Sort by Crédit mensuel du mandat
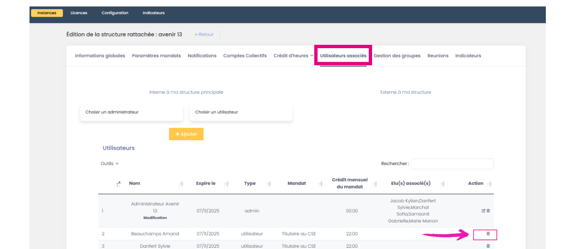The width and height of the screenshot is (582, 249). click(x=375, y=184)
